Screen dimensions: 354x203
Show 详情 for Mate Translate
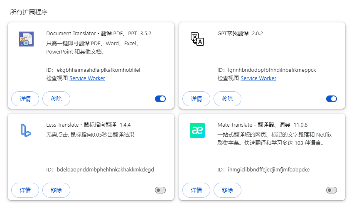tap(197, 190)
